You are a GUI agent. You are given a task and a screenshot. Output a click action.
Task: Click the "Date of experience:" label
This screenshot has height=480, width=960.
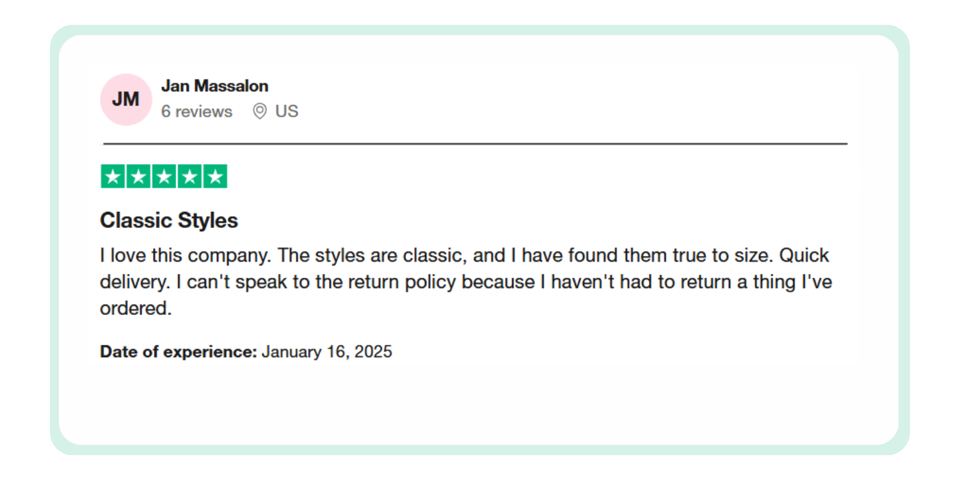coord(179,351)
